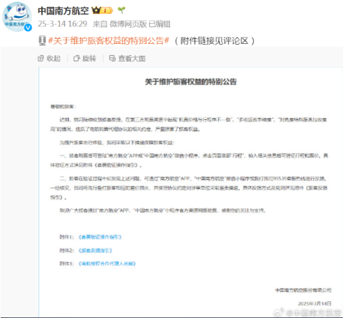Click the 已编辑 edited label
Screen dimensions: 343x318
pos(160,24)
